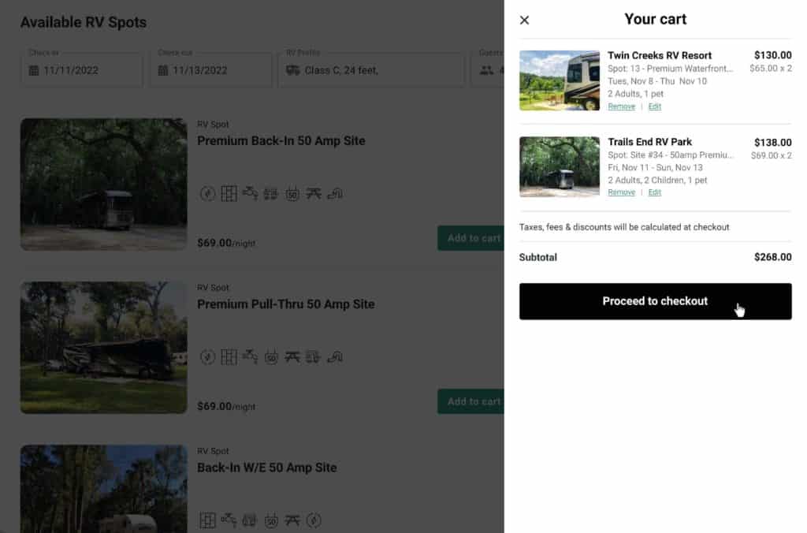Click the $69.00 x 2 rate breakdown
Screen dimensions: 807x533
771,155
